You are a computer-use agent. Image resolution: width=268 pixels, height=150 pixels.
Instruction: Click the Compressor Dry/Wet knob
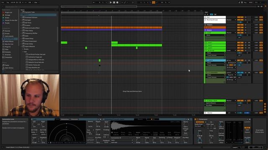pos(247,140)
